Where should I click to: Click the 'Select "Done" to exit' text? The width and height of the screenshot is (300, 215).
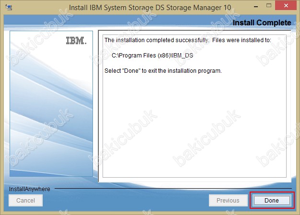coord(163,71)
